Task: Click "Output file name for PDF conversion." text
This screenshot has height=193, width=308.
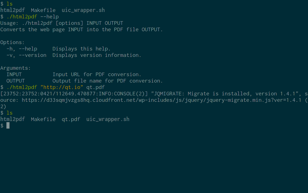Action: (108, 81)
